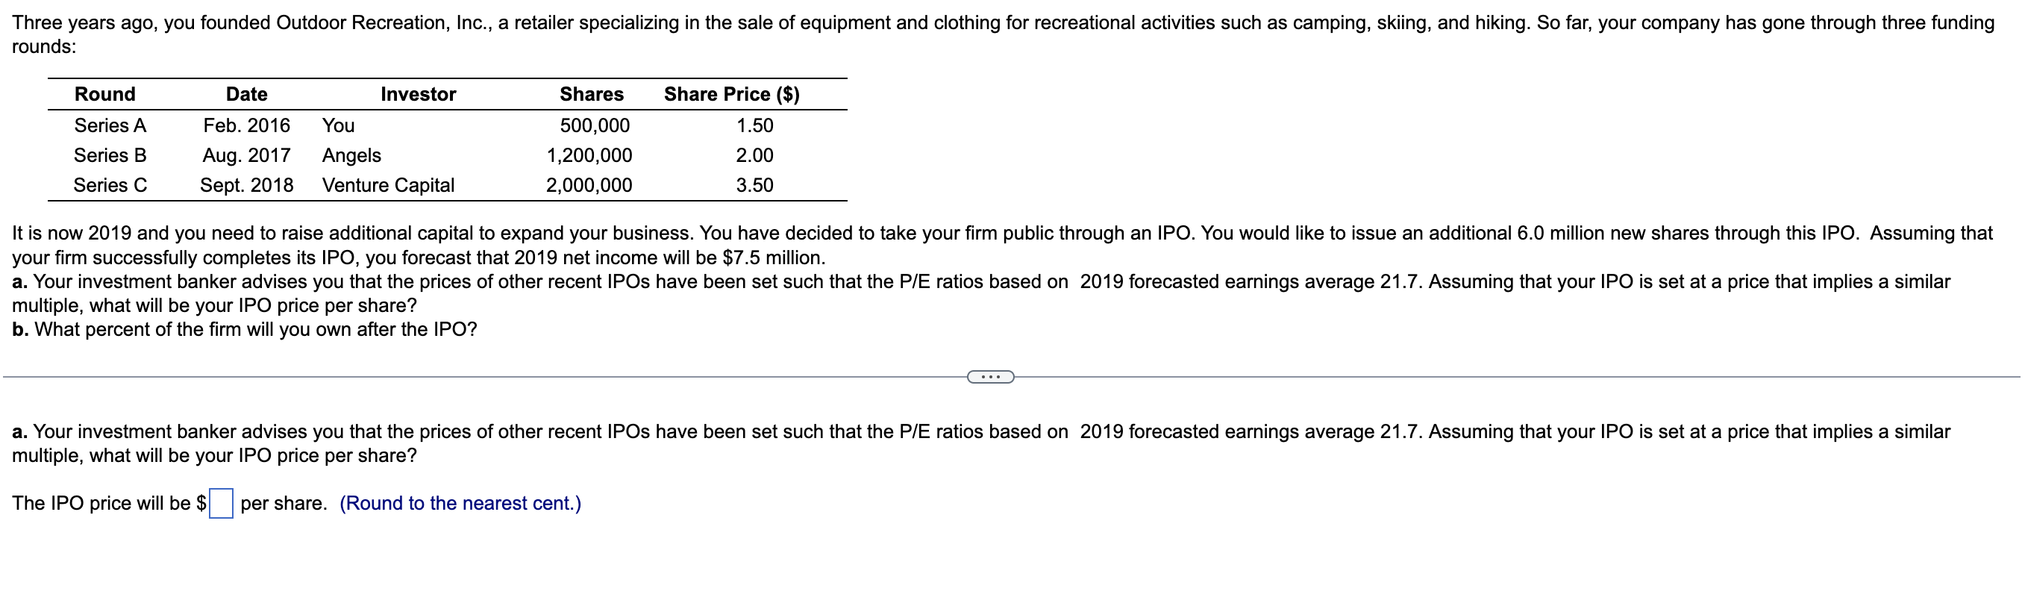Click the ellipsis expander on the divider line
The image size is (2025, 606).
[x=991, y=378]
